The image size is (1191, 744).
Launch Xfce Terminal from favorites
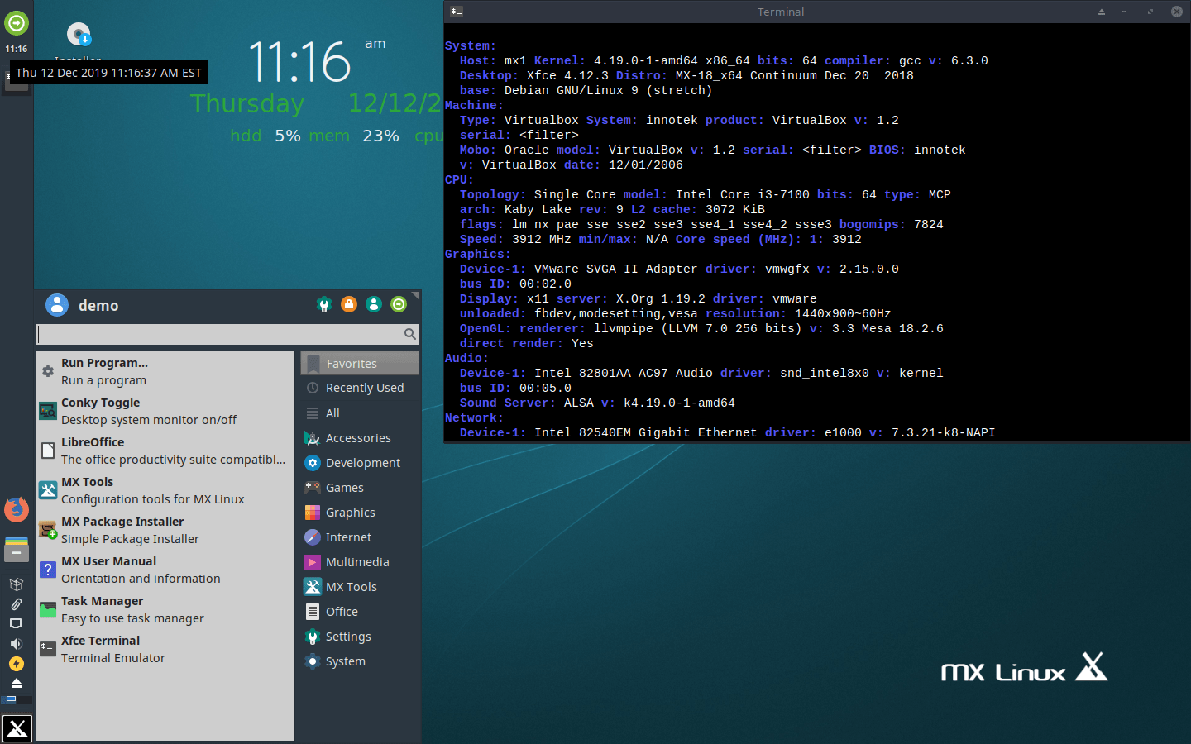165,649
